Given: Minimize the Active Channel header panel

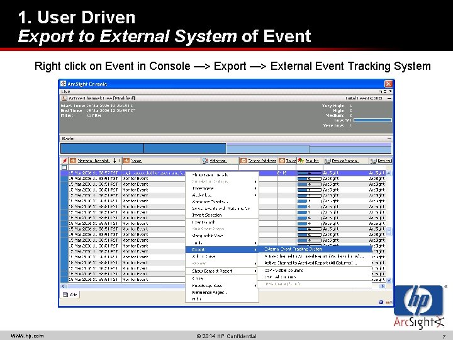Looking at the screenshot, I should coord(389,99).
